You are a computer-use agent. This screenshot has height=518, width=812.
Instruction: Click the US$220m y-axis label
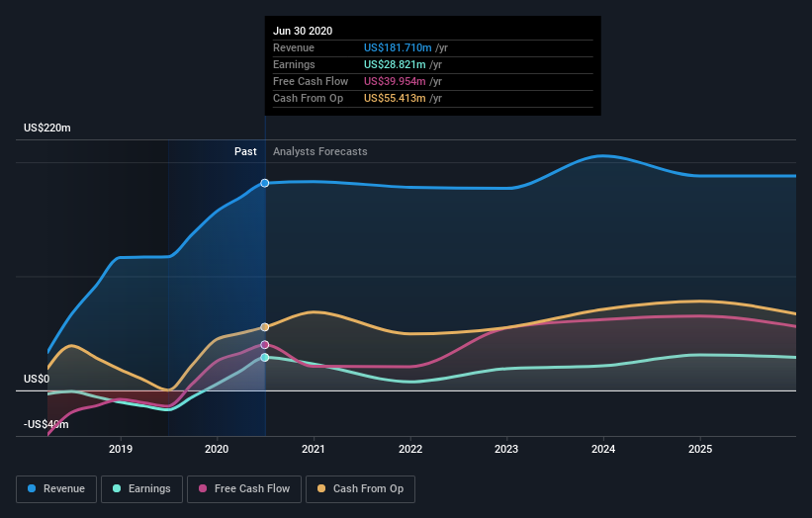coord(47,128)
